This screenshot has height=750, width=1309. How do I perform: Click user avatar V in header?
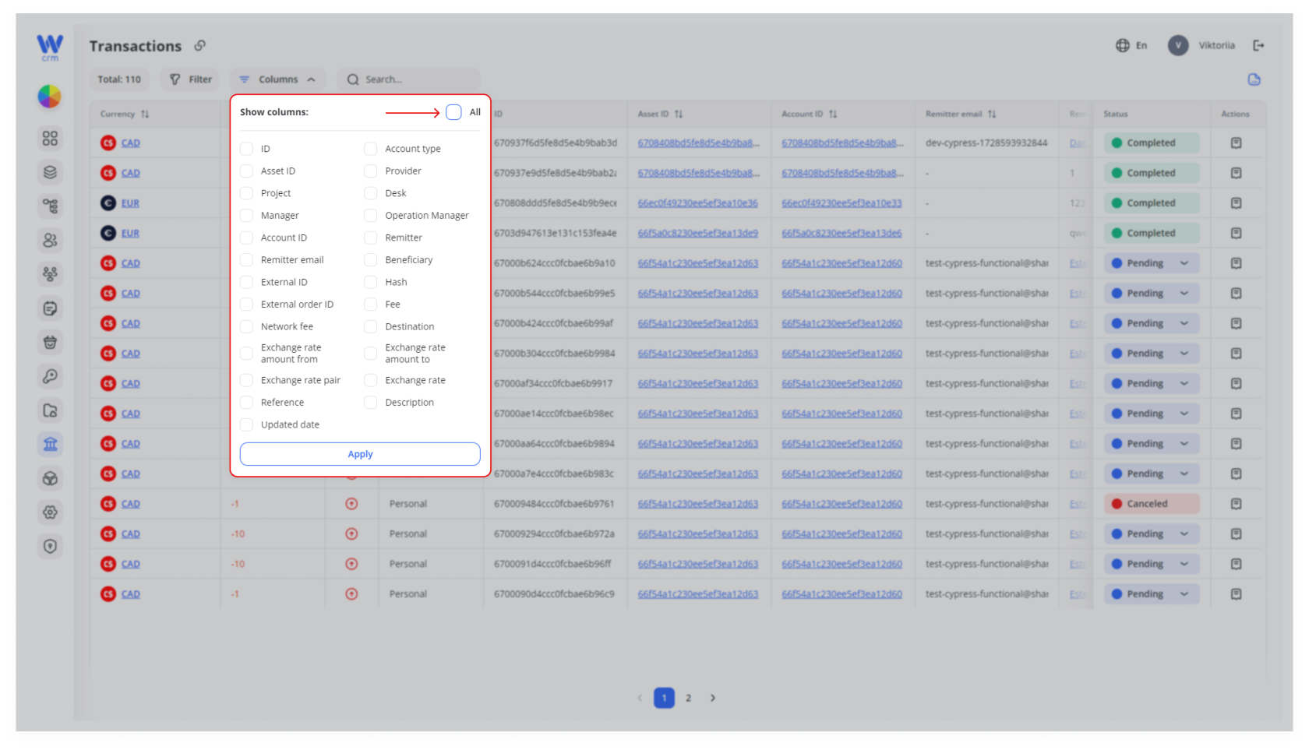pyautogui.click(x=1178, y=45)
